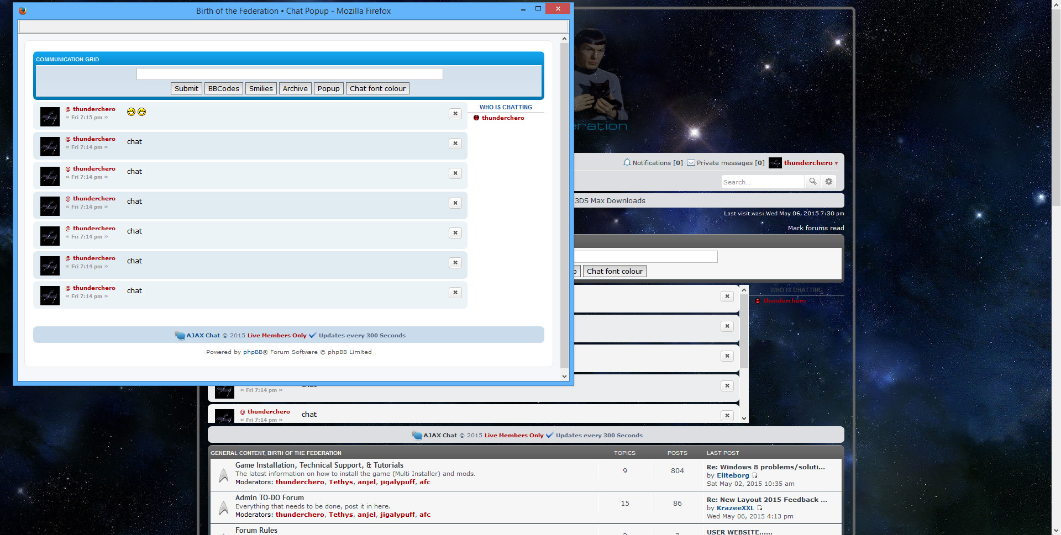Open Game Installation, Technical Support forum
Viewport: 1061px width, 535px height.
pos(319,465)
